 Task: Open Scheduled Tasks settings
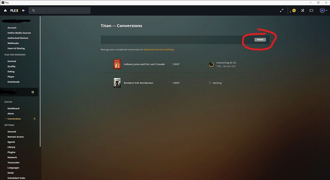[16, 178]
